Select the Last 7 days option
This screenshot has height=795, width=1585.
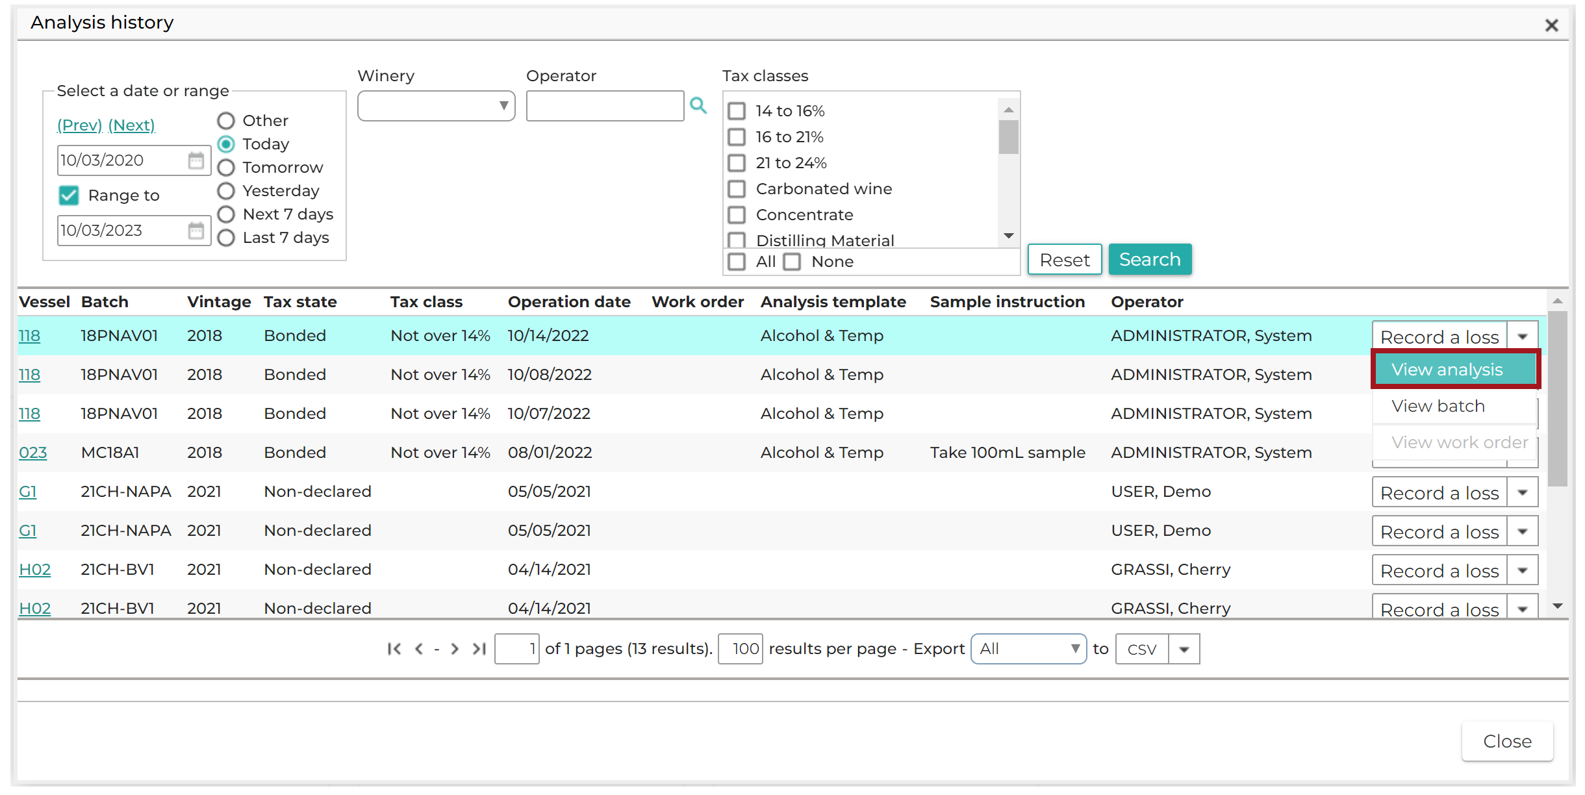tap(226, 238)
